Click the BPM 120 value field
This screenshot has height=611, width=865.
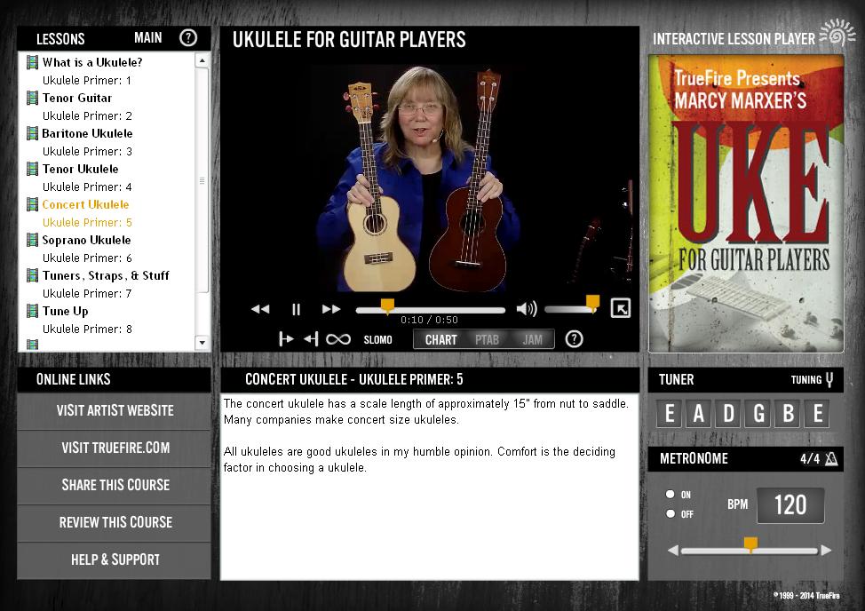point(790,505)
